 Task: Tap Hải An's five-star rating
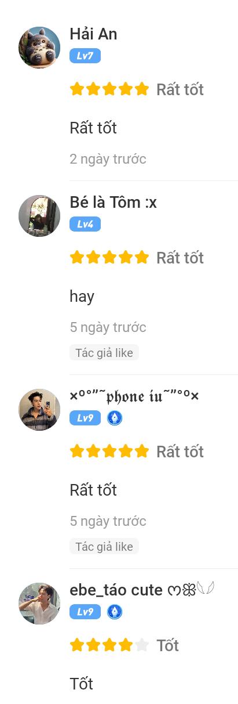(109, 89)
